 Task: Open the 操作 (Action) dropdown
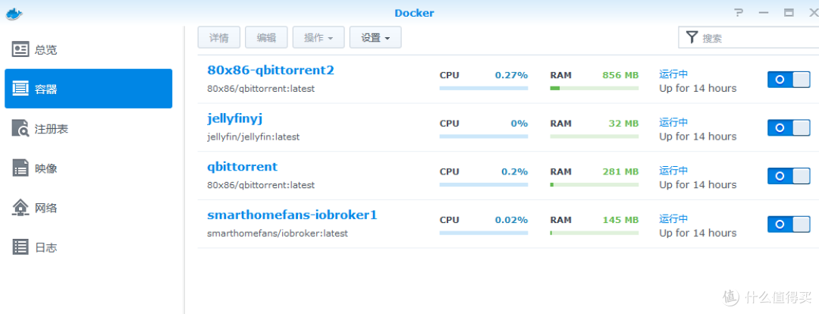(318, 38)
